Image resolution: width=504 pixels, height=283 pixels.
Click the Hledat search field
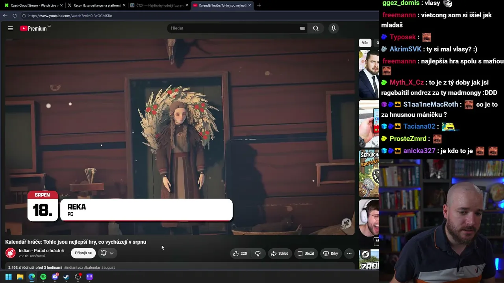pos(234,28)
